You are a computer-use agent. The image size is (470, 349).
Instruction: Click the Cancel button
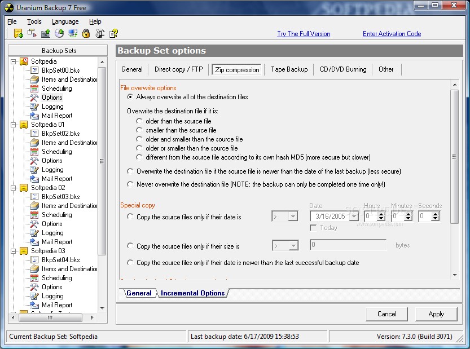coord(386,314)
